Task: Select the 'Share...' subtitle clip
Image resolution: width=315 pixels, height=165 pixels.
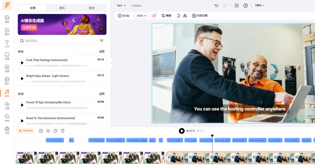Action: [x=306, y=140]
